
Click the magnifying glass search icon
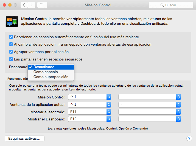click(162, 5)
